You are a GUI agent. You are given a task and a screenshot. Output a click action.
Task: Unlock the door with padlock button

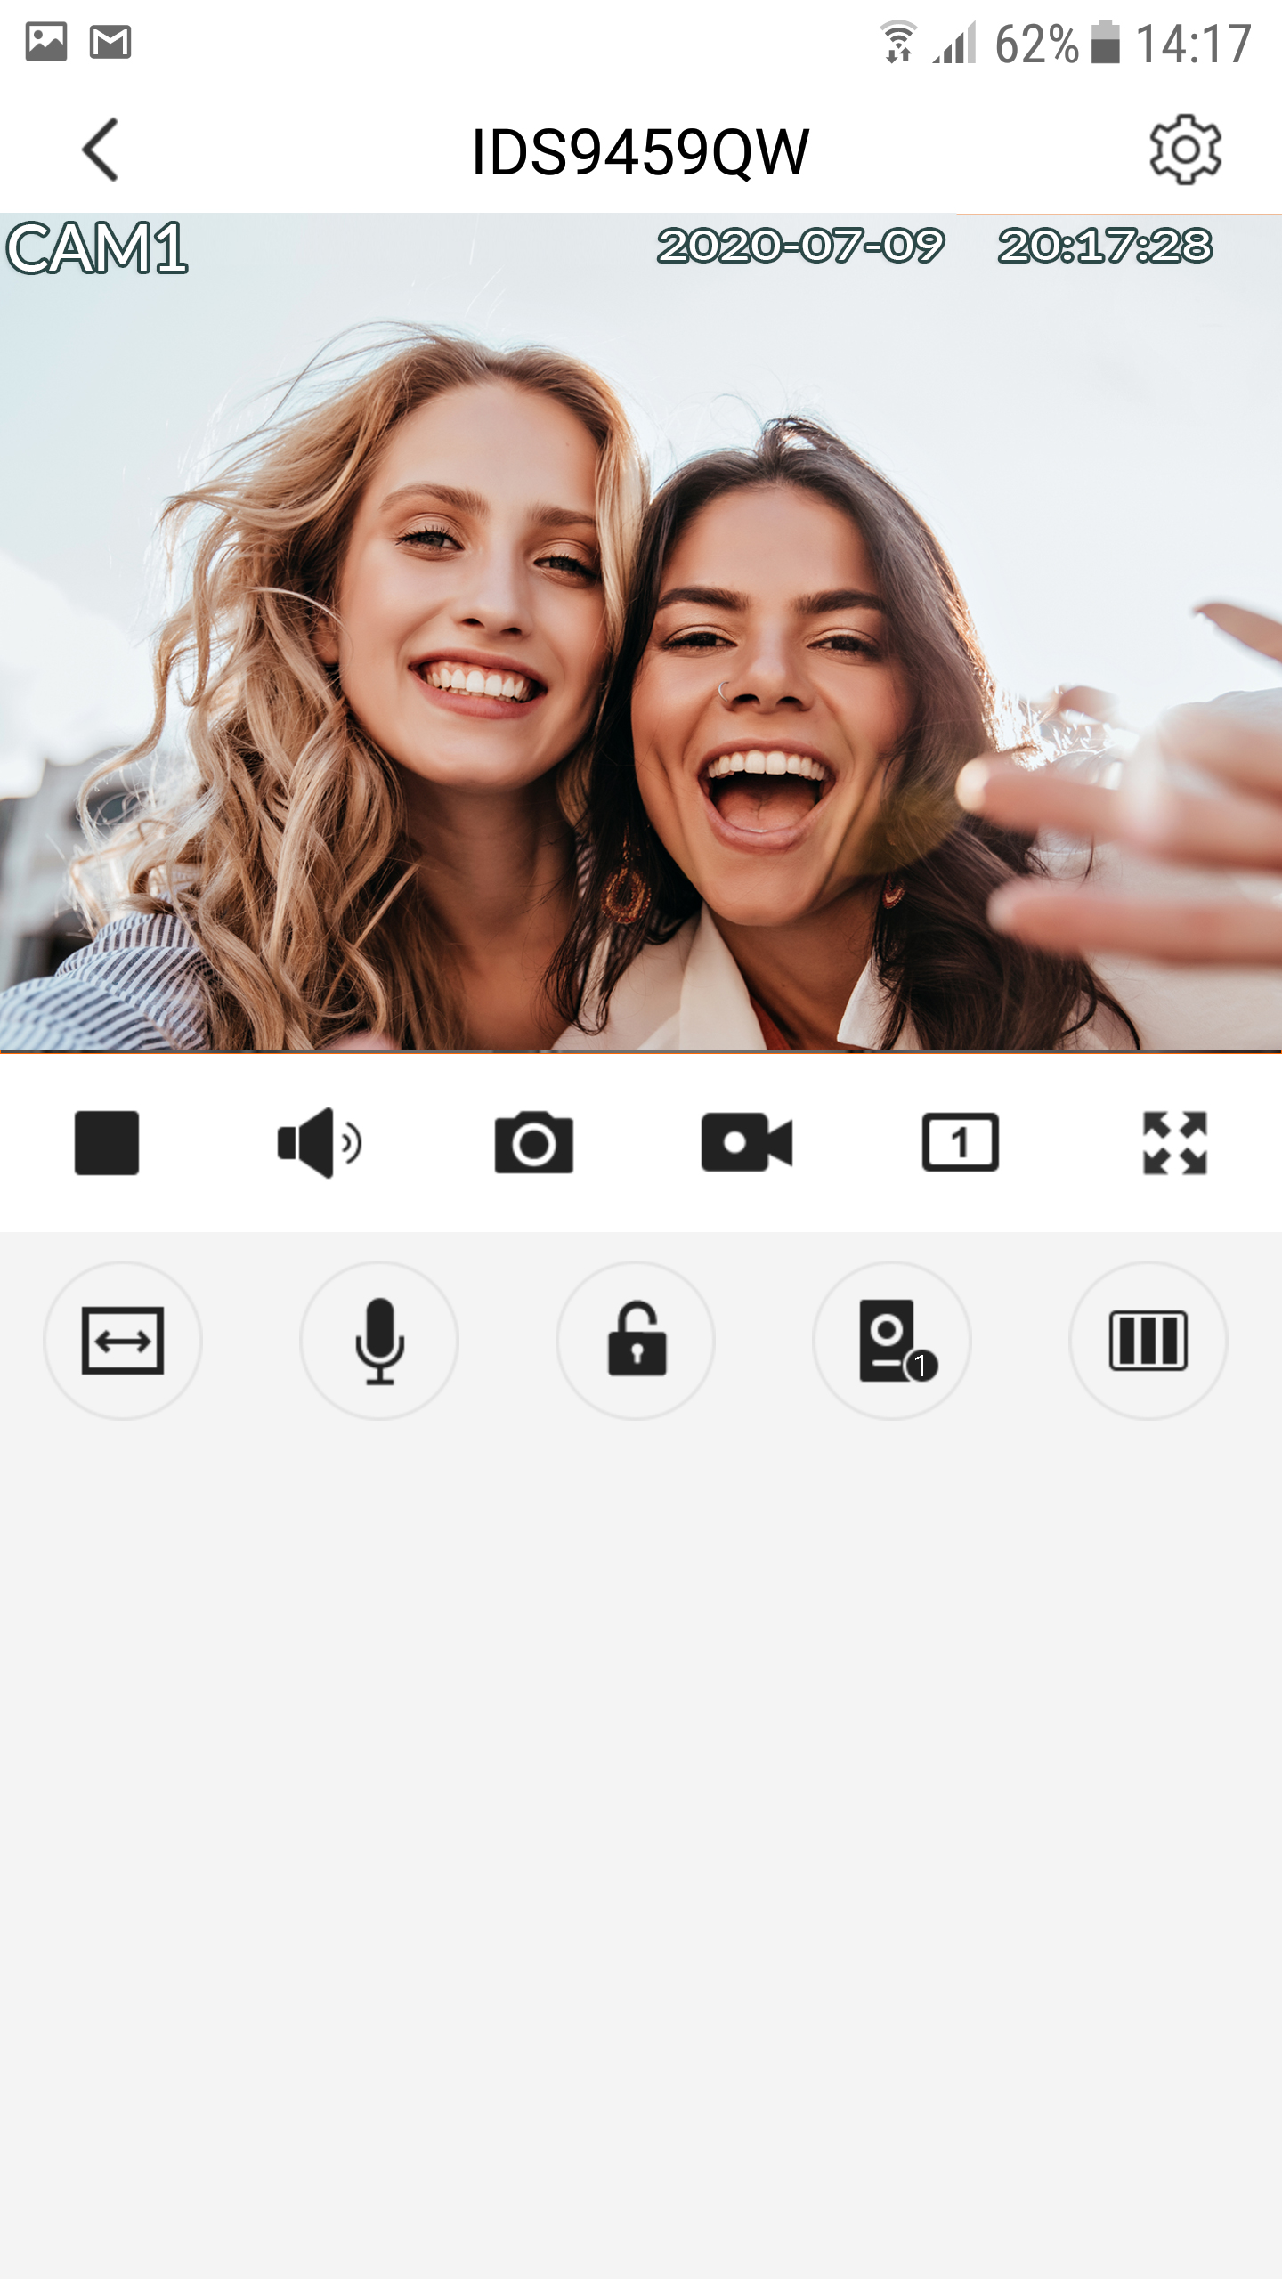pyautogui.click(x=636, y=1341)
